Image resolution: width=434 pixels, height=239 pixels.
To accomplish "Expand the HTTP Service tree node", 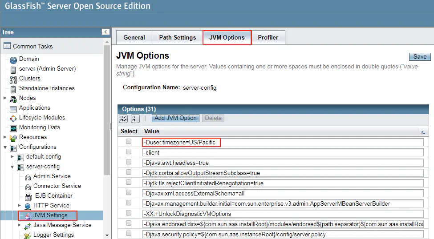I will click(x=20, y=205).
